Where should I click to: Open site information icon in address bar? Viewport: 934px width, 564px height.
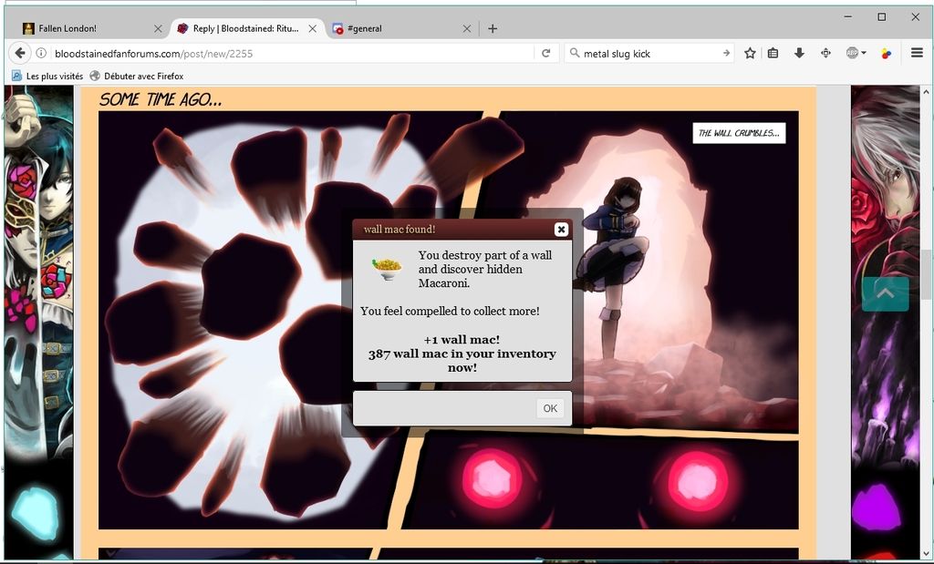pos(41,53)
